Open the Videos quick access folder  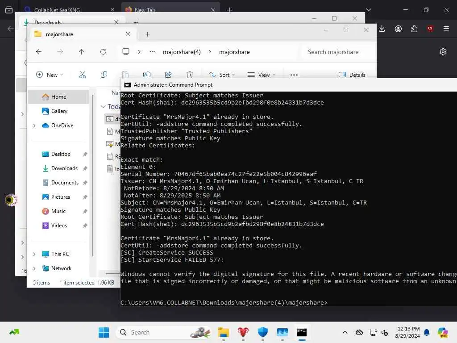pyautogui.click(x=59, y=226)
